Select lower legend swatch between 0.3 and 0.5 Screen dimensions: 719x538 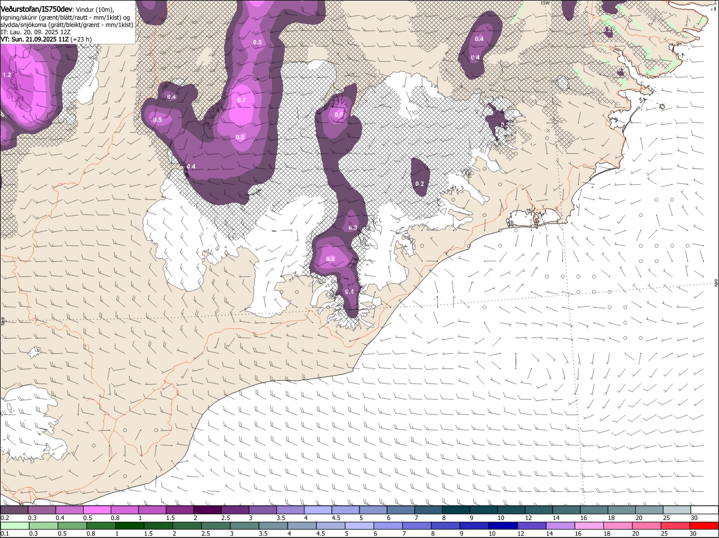44,526
